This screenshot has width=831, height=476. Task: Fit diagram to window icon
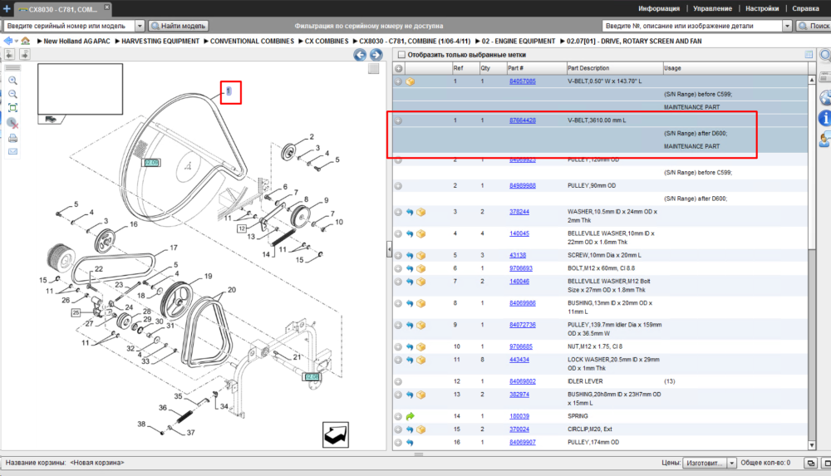[12, 108]
